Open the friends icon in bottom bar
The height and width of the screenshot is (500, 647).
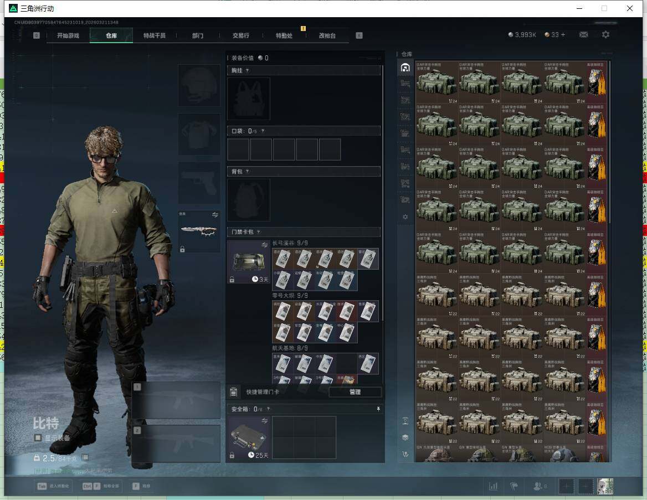pos(537,486)
